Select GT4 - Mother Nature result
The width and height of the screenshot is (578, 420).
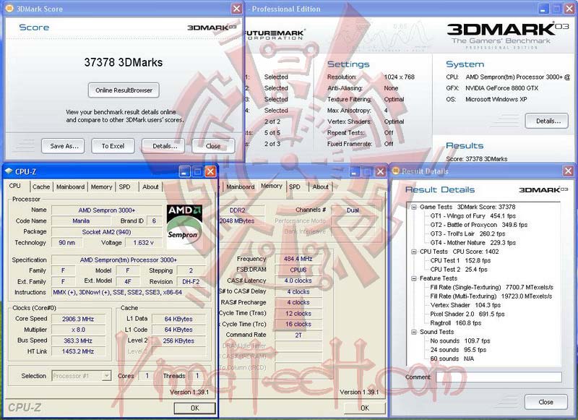tap(473, 243)
